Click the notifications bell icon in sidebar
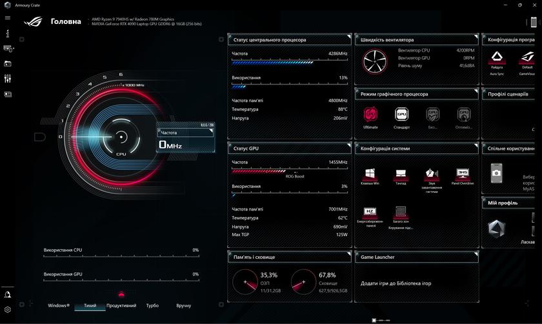The image size is (542, 324). [8, 294]
